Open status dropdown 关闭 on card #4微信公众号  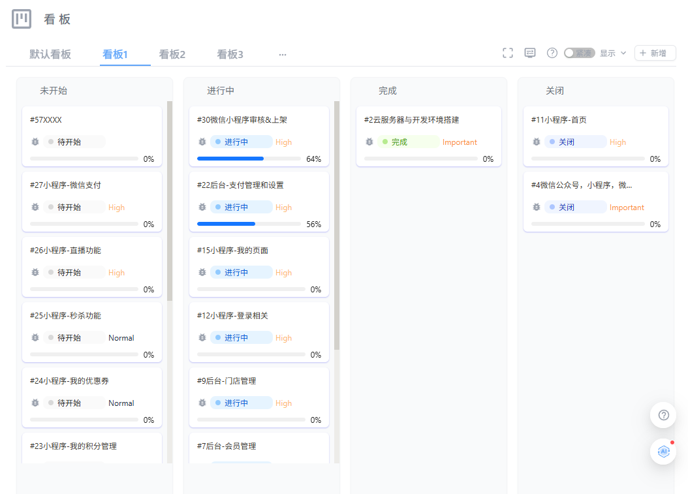[x=575, y=207]
